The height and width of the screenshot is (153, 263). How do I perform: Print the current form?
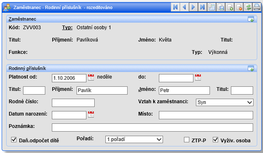257,7
